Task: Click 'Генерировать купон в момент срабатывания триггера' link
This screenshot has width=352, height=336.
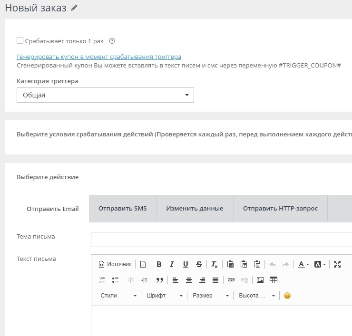Action: (x=98, y=57)
